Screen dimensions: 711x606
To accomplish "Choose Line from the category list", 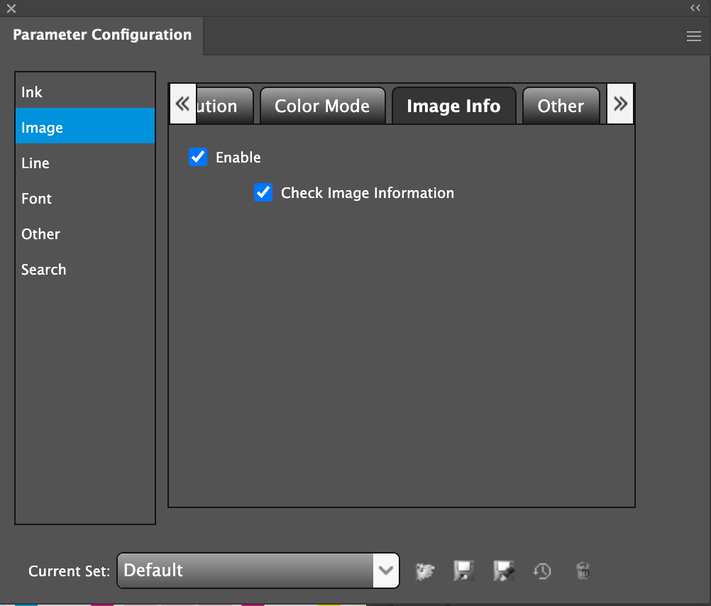I will [35, 163].
